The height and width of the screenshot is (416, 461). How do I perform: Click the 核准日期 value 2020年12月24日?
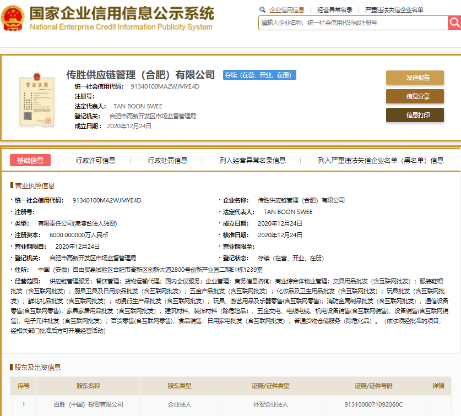click(280, 235)
